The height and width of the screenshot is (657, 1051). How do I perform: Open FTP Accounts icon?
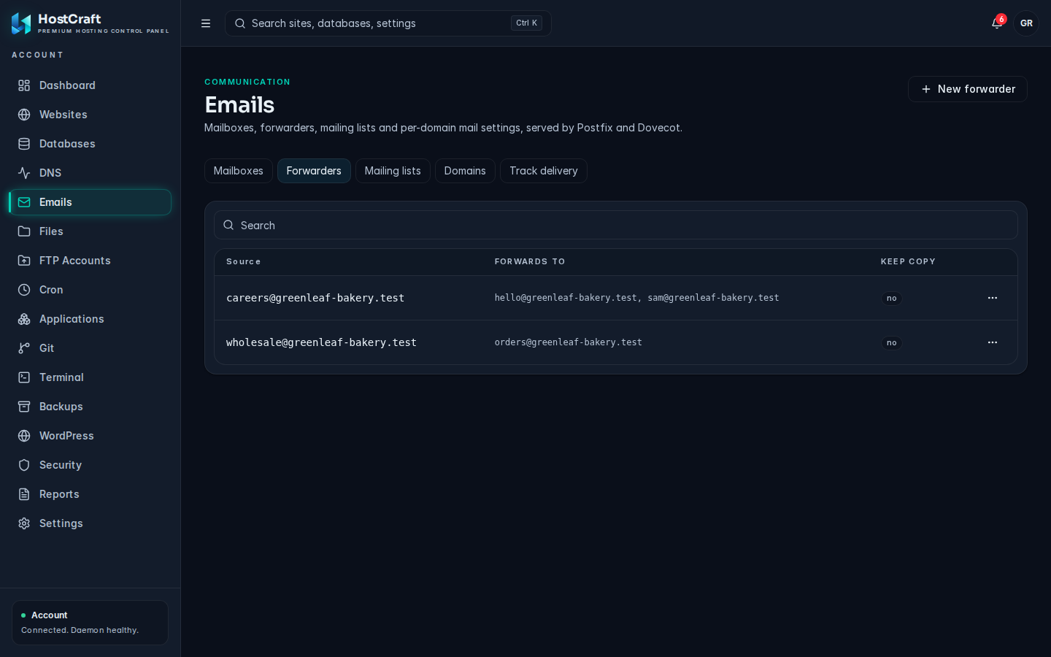tap(24, 261)
